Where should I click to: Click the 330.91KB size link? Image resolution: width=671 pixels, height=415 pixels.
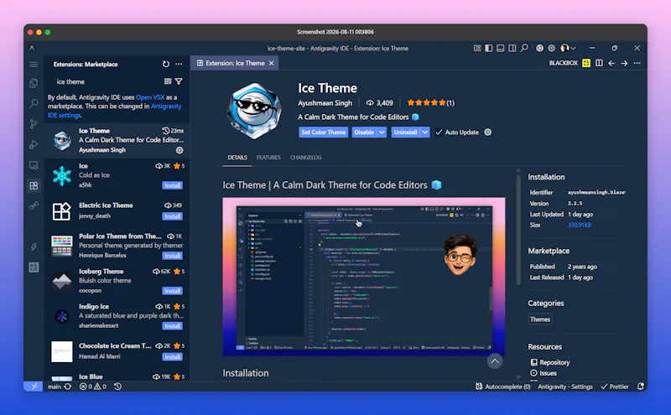[x=580, y=225]
